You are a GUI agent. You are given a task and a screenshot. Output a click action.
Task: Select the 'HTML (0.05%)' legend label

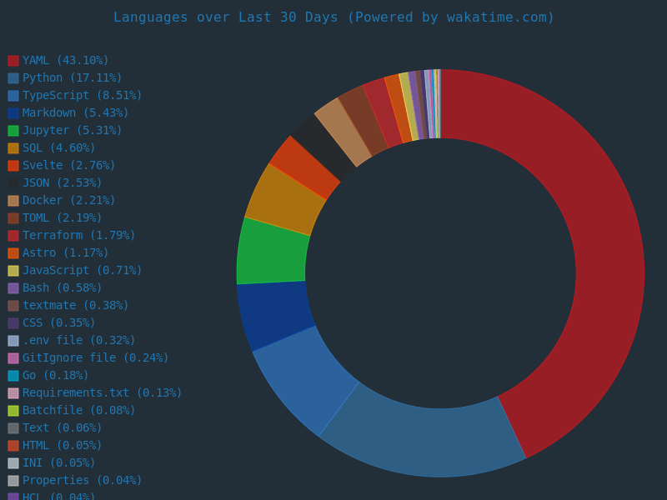[62, 445]
